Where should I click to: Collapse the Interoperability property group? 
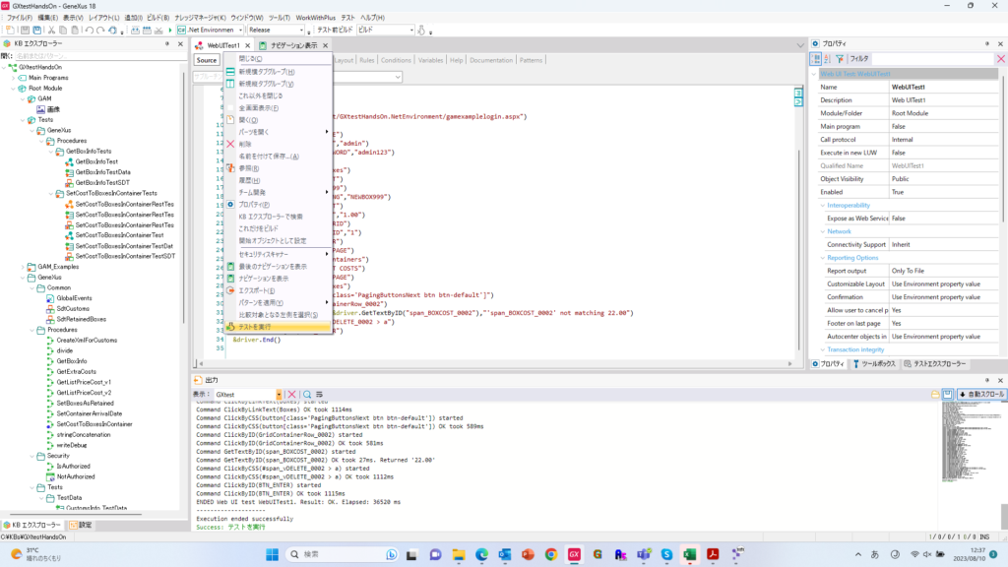[823, 206]
